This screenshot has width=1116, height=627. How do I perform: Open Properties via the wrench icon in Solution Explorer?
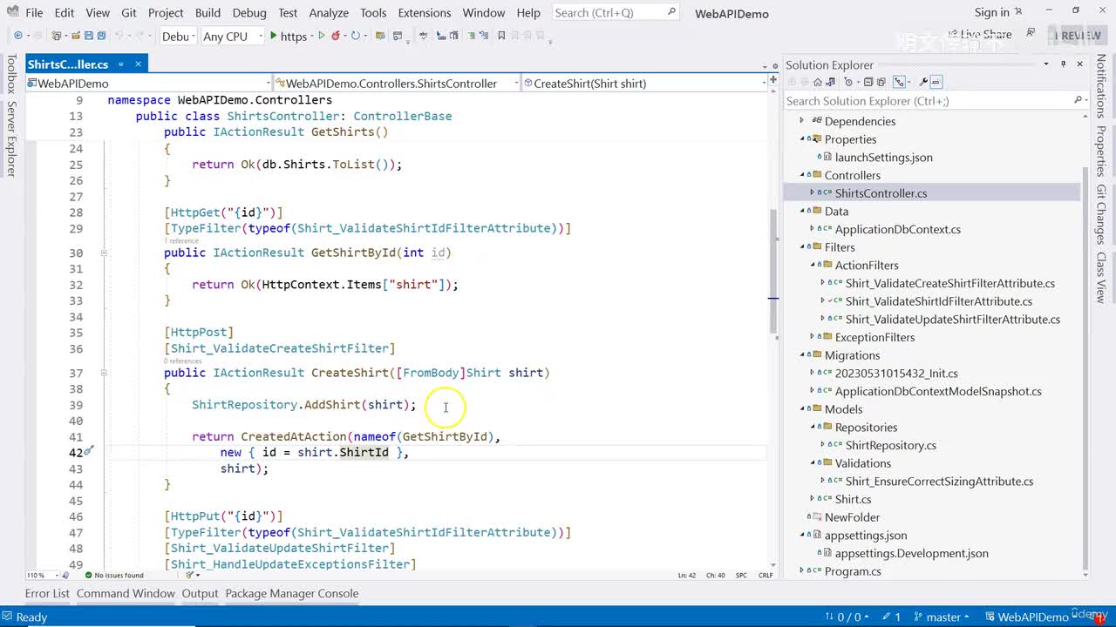pyautogui.click(x=923, y=82)
